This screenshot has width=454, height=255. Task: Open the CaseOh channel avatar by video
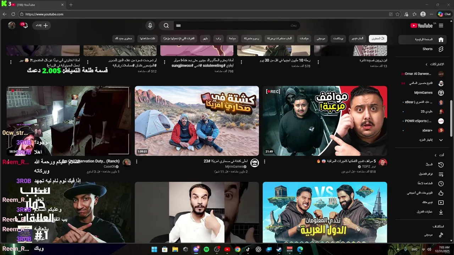(127, 163)
